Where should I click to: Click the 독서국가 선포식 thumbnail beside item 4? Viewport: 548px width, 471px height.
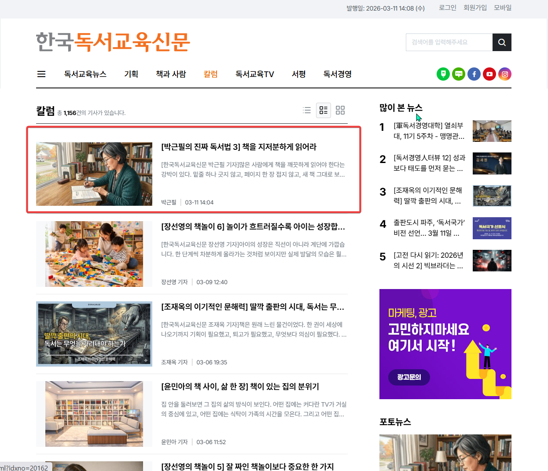(492, 228)
